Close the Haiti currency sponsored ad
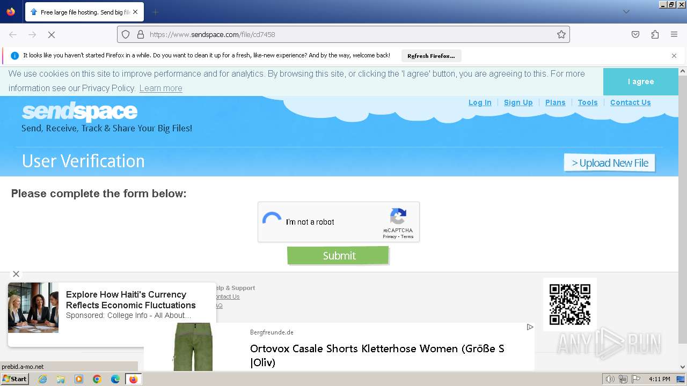This screenshot has height=386, width=687. click(x=16, y=274)
